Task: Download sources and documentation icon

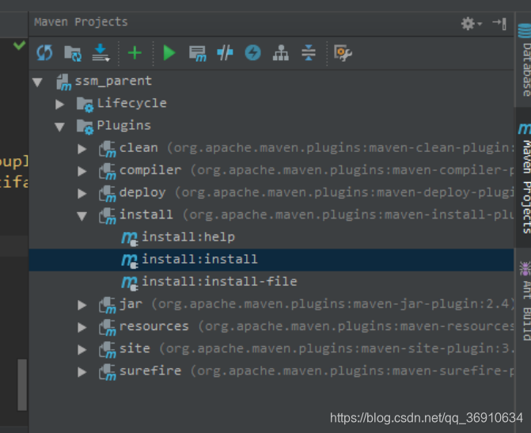Action: coord(101,52)
